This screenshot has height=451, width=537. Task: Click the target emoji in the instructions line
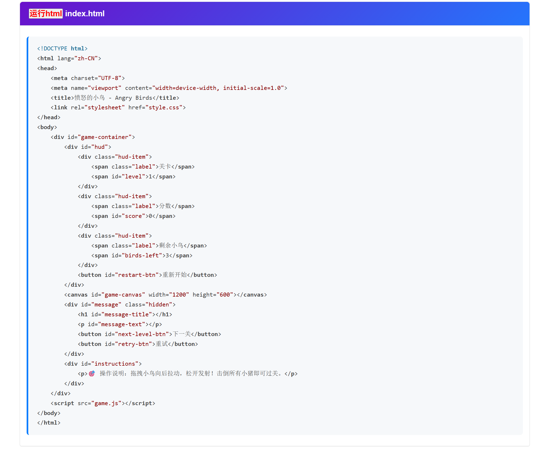click(x=92, y=373)
